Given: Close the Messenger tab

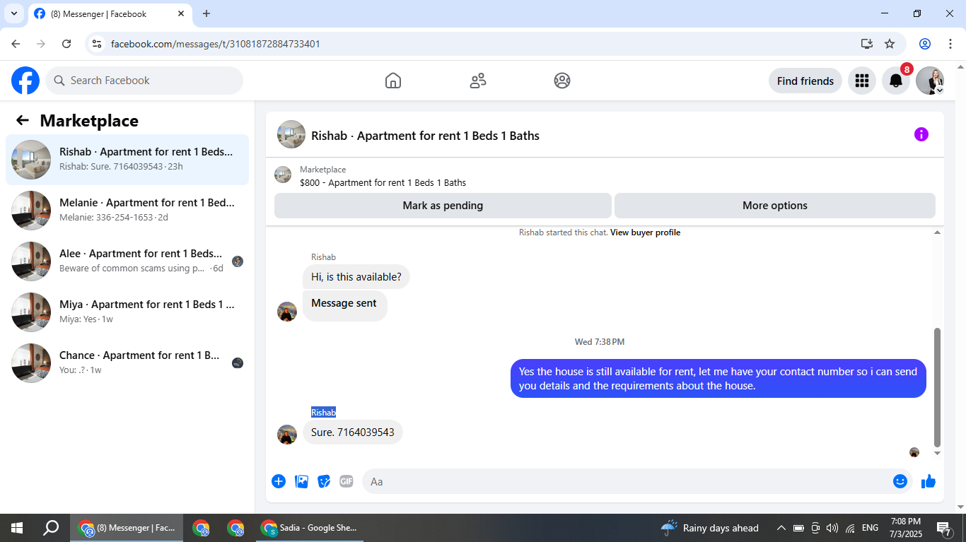Looking at the screenshot, I should (x=181, y=13).
